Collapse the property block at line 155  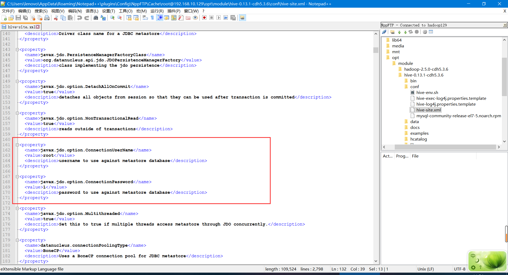point(17,113)
